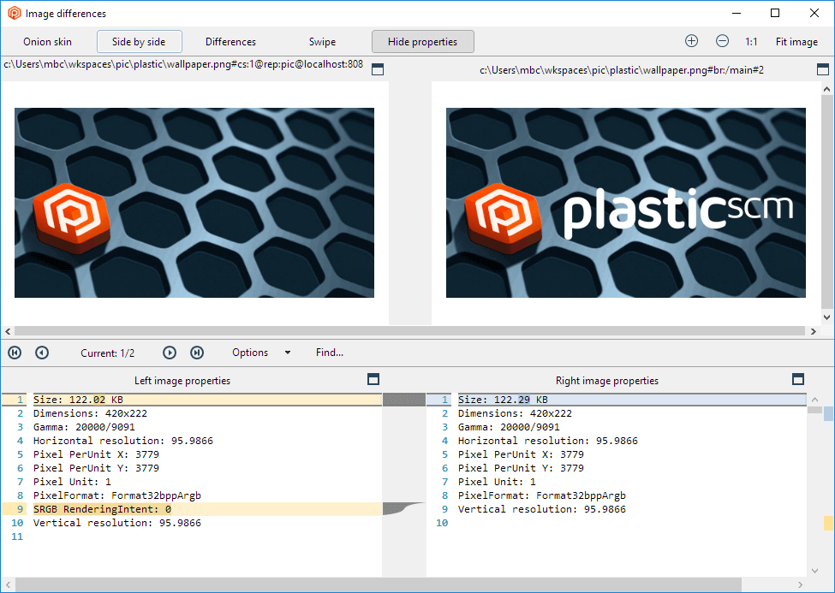Click 'Left image properties' header

point(182,381)
